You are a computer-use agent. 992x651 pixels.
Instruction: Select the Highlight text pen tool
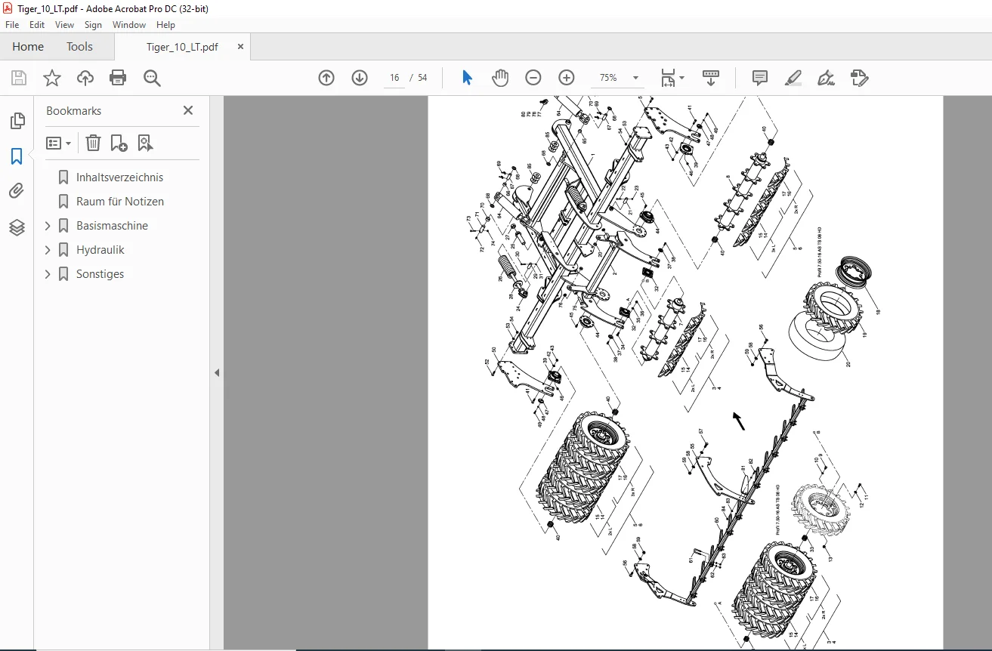(x=793, y=78)
